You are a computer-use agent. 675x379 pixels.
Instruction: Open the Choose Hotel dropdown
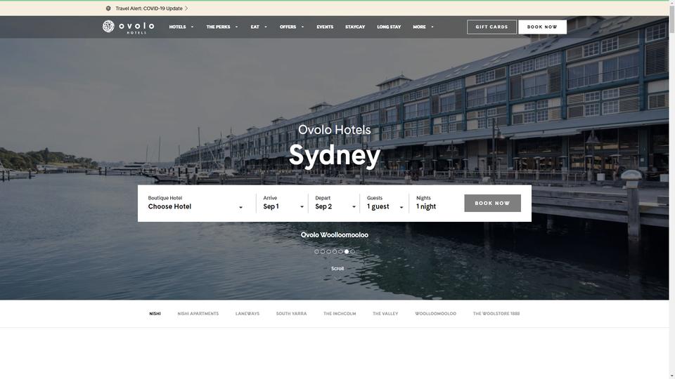[196, 203]
